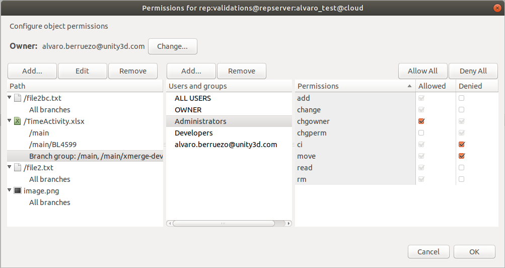The height and width of the screenshot is (268, 505).
Task: Click the users list scrollbar right arrow
Action: coord(289,223)
